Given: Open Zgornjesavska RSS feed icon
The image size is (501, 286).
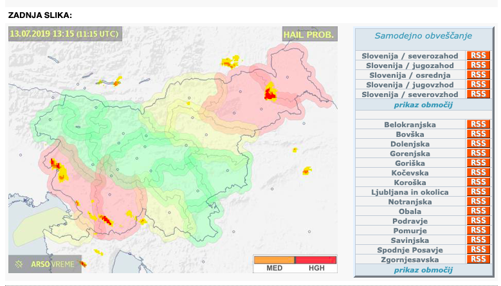Looking at the screenshot, I should click(478, 259).
